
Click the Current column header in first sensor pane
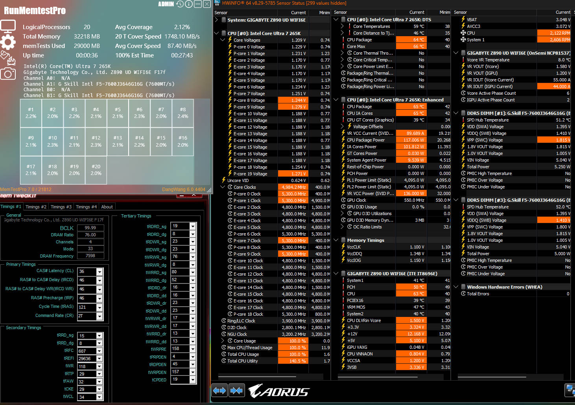pyautogui.click(x=293, y=13)
